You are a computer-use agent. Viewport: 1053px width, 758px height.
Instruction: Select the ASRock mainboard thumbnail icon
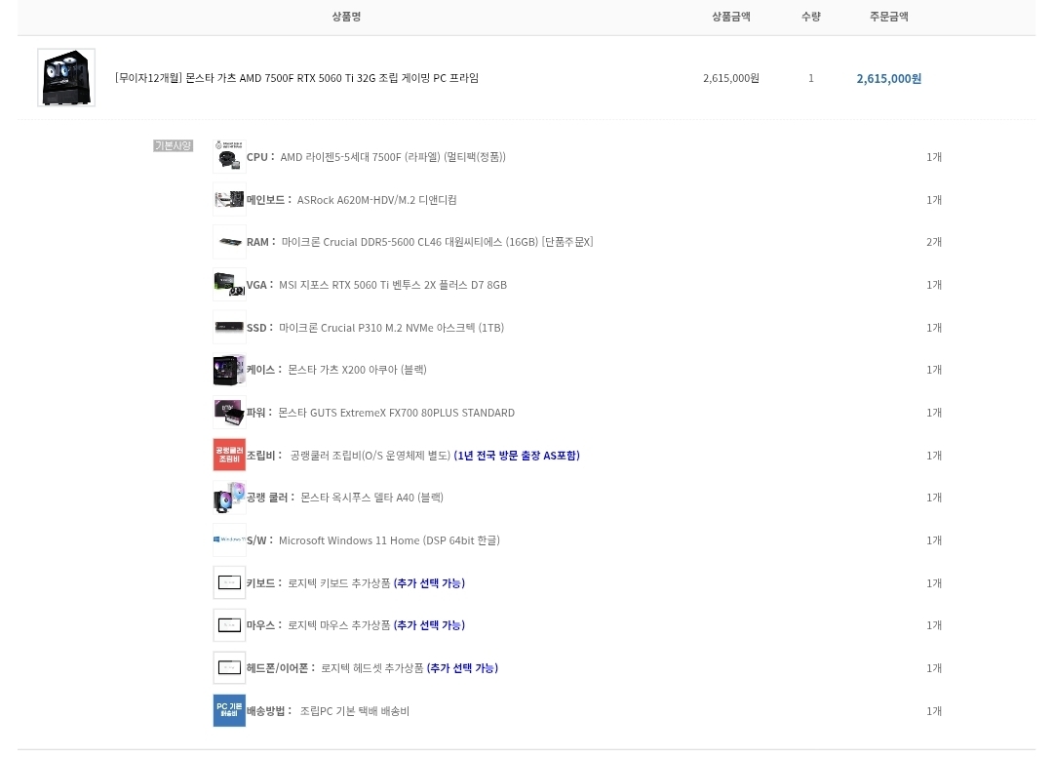[x=229, y=199]
